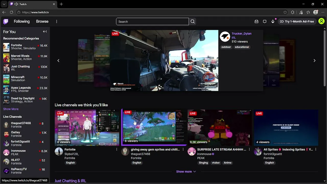Open the Marvel Rivals category icon
Screen dimensions: 327x184
tap(6, 57)
